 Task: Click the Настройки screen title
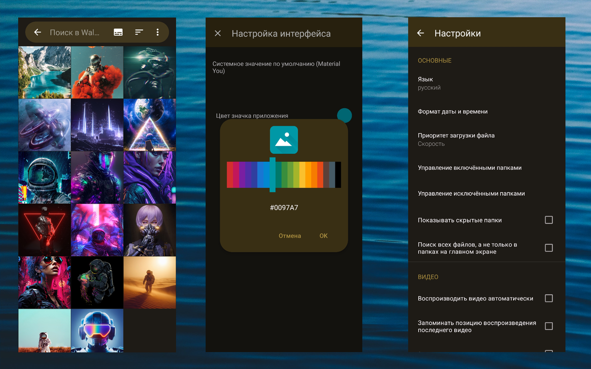point(458,33)
